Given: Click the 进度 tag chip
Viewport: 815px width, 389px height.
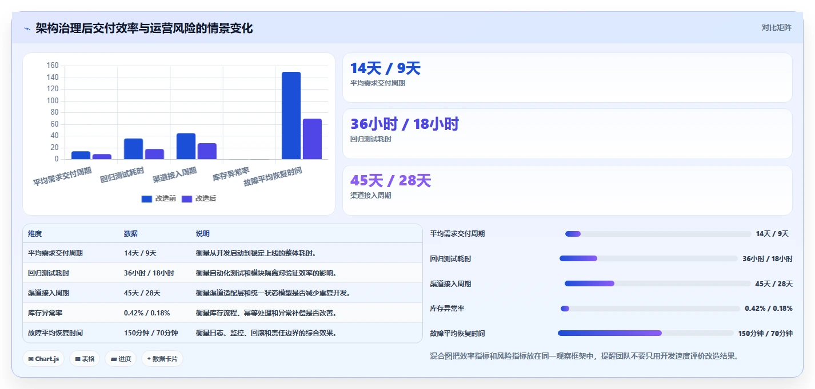Looking at the screenshot, I should pos(121,359).
